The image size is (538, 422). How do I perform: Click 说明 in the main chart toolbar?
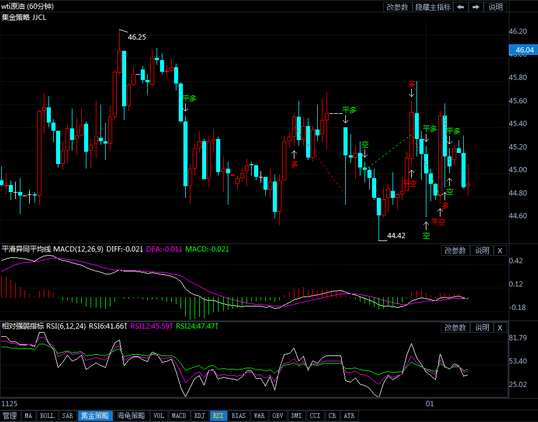495,7
